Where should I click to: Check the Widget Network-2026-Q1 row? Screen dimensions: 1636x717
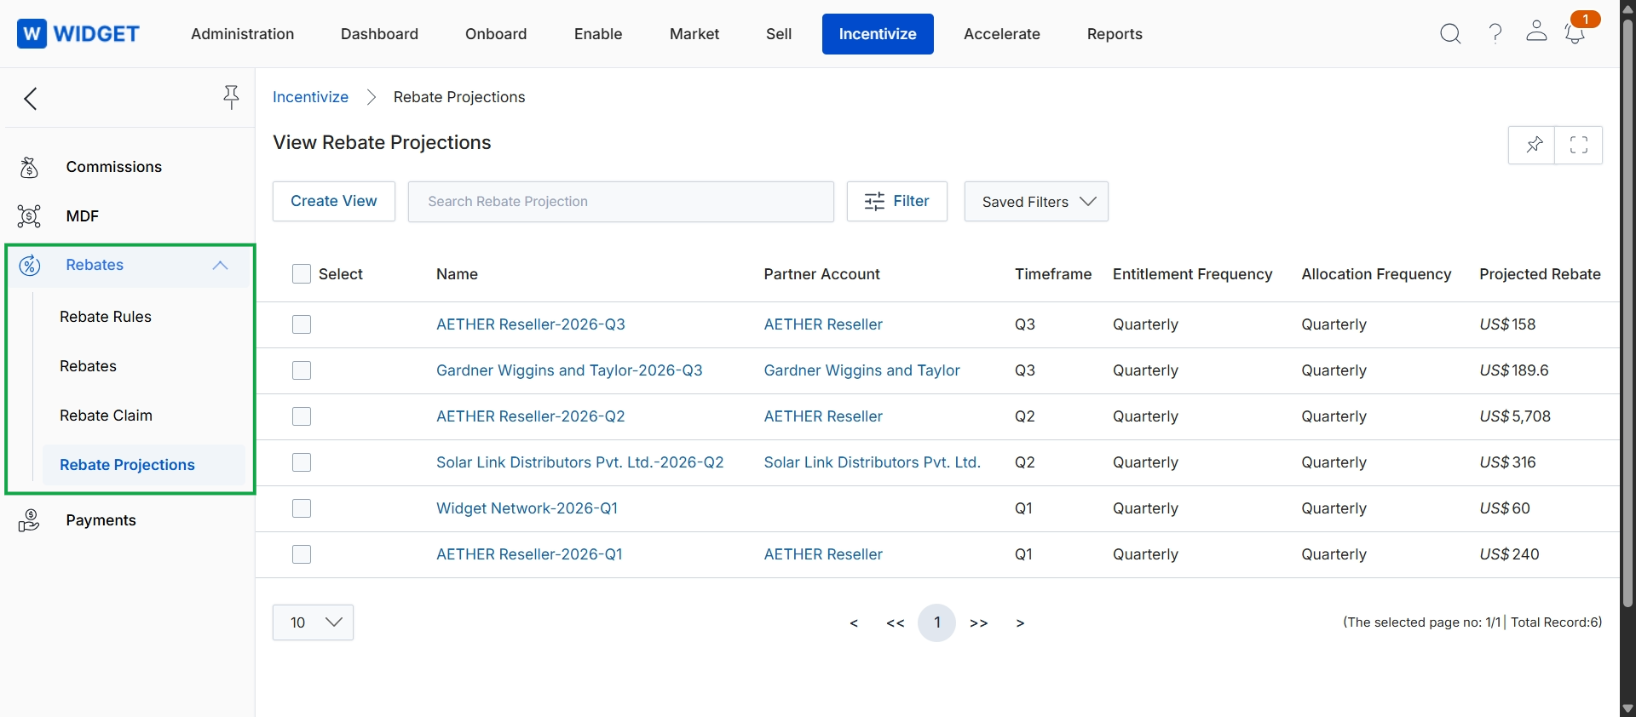[x=302, y=508]
